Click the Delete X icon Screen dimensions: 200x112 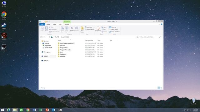coord(72,28)
